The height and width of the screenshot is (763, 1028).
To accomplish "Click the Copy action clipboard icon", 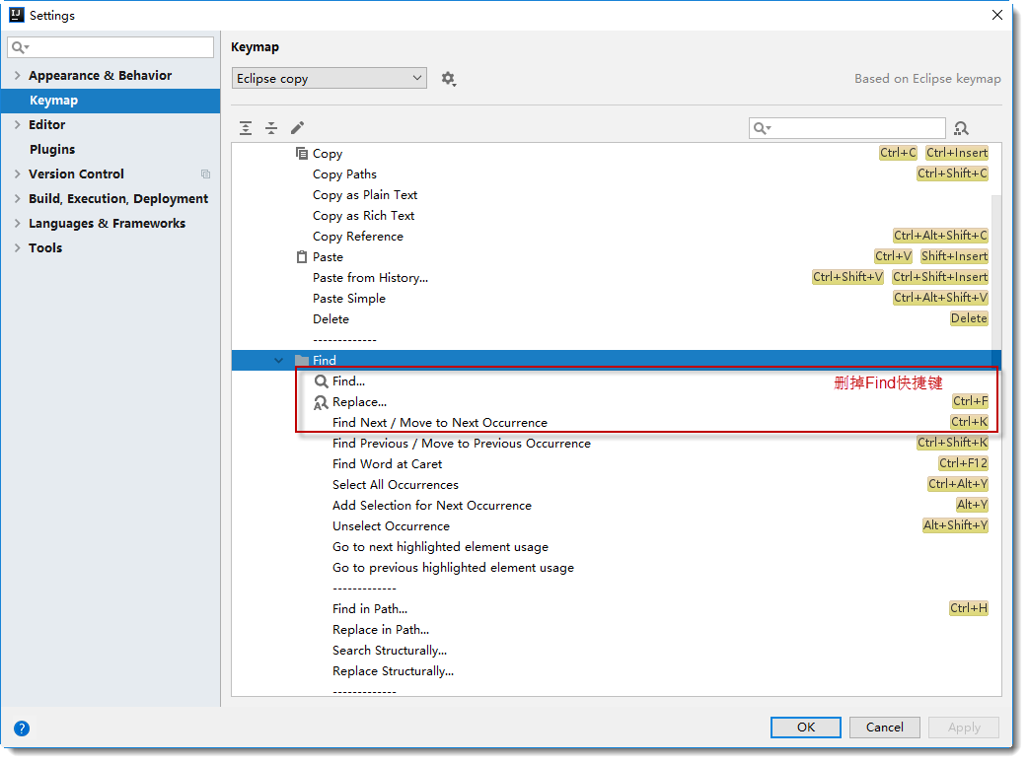I will [x=302, y=153].
